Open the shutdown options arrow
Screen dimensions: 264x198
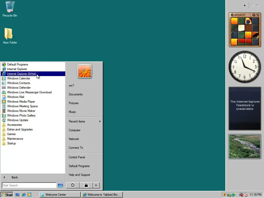96,185
